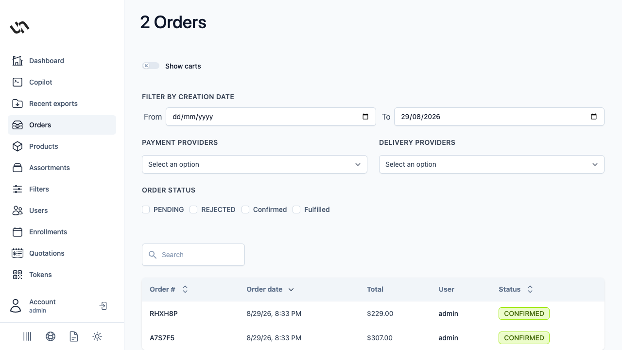622x350 pixels.
Task: Open the Delivery Providers select box
Action: [492, 164]
